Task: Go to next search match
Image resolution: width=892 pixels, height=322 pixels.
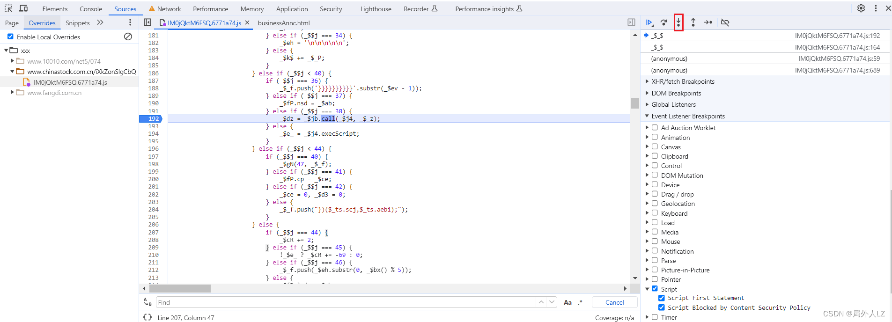Action: pyautogui.click(x=552, y=302)
